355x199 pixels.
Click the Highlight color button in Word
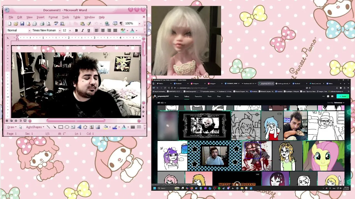pyautogui.click(x=123, y=30)
